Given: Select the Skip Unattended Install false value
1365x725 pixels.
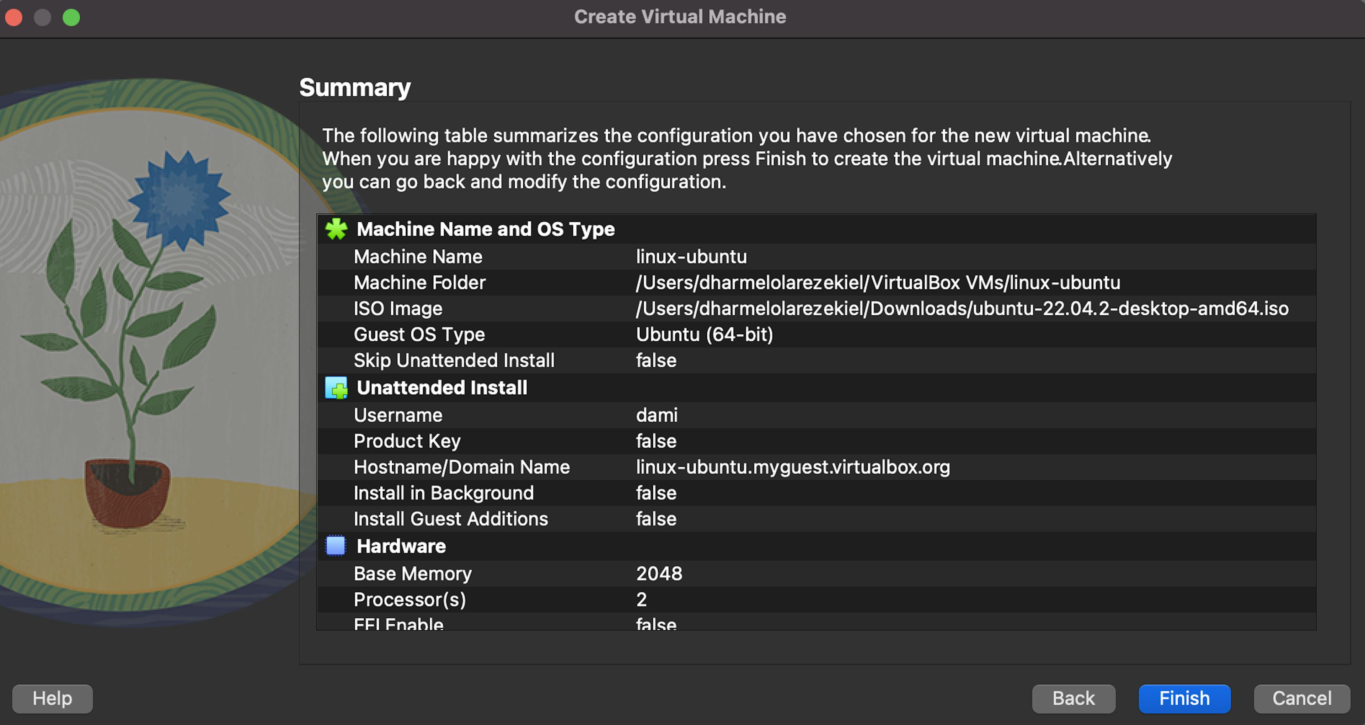Looking at the screenshot, I should pos(656,361).
